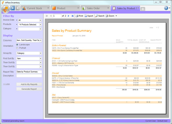Click row 12875 Mini-Truck Battery Powered Red
Viewport: 172px width, 124px height.
(x=107, y=48)
